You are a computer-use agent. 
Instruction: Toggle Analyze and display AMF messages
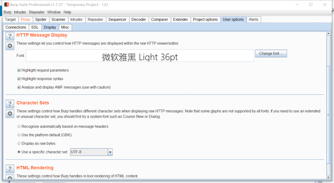click(19, 87)
